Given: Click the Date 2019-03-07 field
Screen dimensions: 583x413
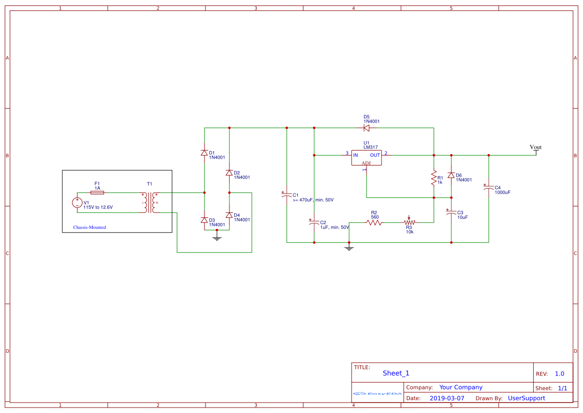Looking at the screenshot, I should point(448,398).
